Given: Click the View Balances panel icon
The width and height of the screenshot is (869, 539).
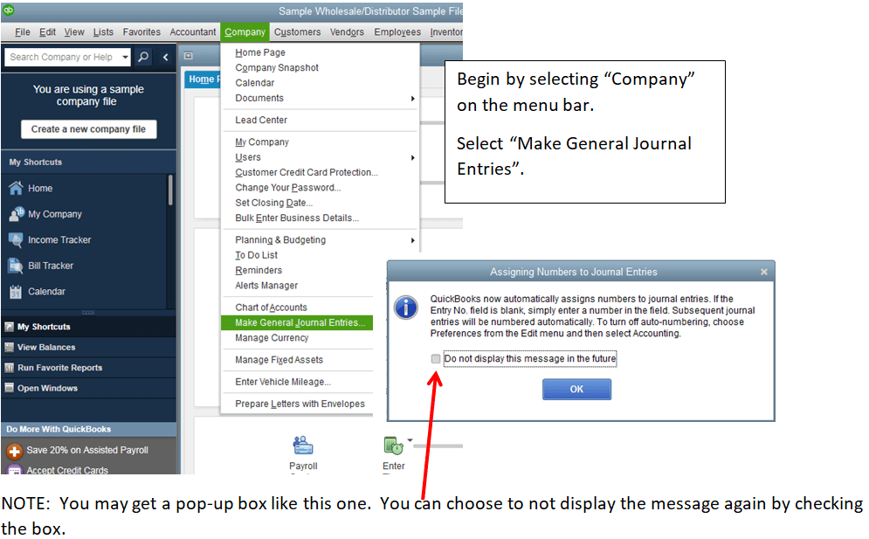Looking at the screenshot, I should pyautogui.click(x=9, y=347).
